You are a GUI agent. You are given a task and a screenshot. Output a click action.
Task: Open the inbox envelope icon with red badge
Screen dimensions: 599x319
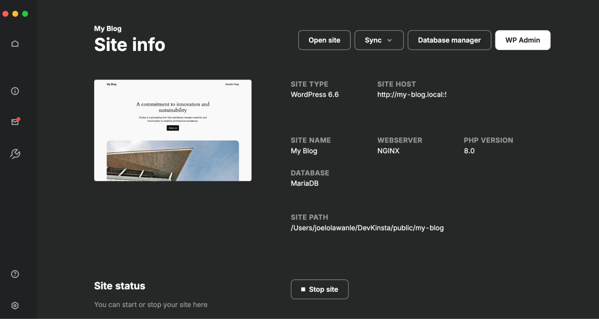pyautogui.click(x=15, y=122)
